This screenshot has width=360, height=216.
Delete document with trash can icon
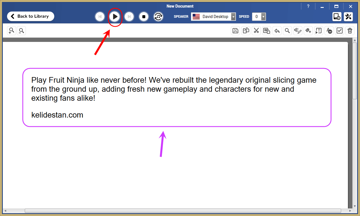[x=350, y=31]
